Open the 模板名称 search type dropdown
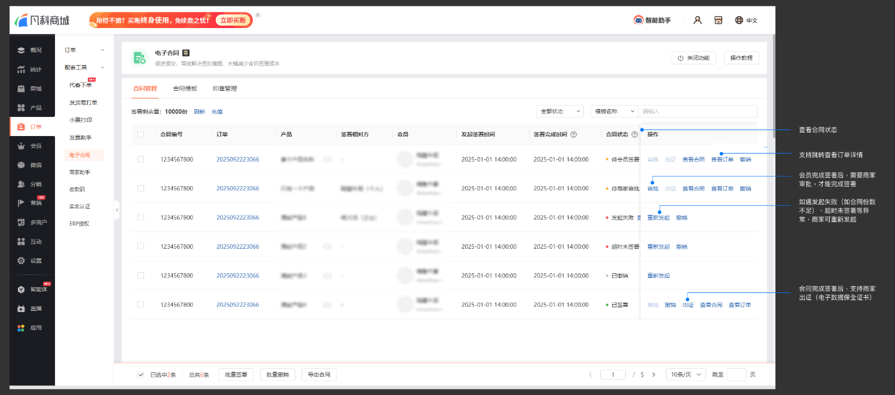Viewport: 895px width, 395px height. click(x=613, y=111)
